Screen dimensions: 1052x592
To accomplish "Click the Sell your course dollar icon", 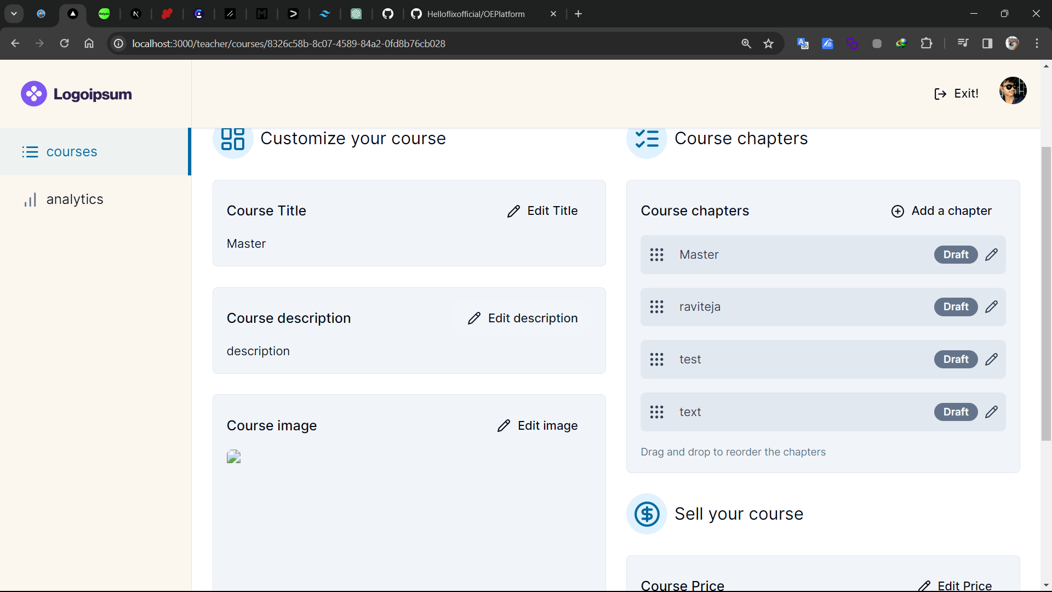I will click(647, 514).
